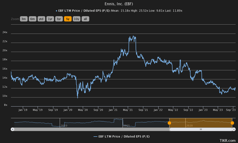Click the navigator right scroll arrow
The height and width of the screenshot is (143, 238).
pos(234,129)
